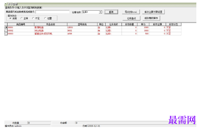Click model cell D002
Viewport: 201px width, 129px height.
82,30
